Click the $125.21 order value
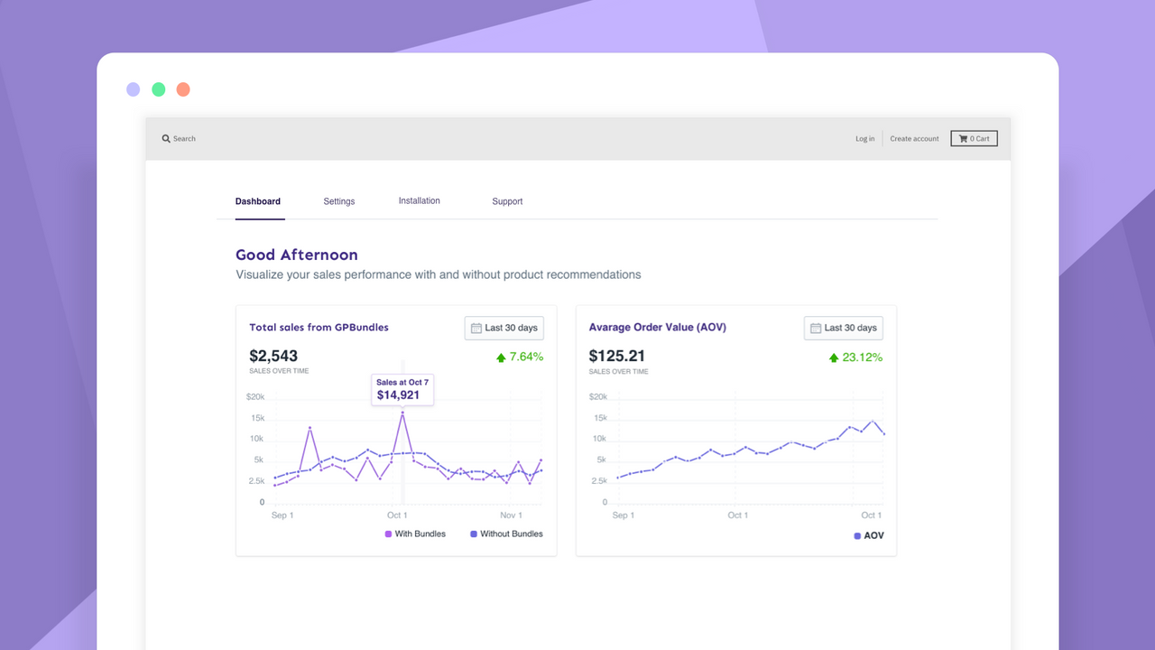Screen dimensions: 1155x650 617,356
